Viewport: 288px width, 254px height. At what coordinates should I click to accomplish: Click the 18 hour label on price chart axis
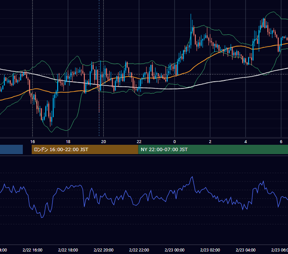point(68,142)
